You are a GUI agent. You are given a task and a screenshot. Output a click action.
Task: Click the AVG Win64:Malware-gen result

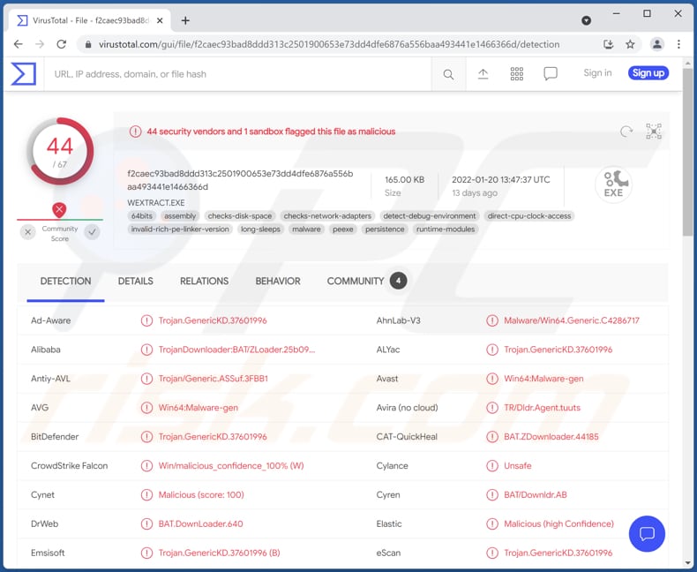[x=199, y=408]
